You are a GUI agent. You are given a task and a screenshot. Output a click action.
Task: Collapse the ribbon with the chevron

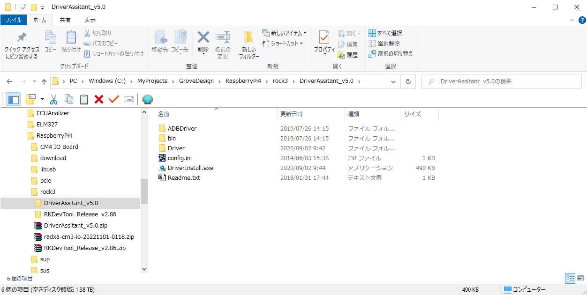click(572, 20)
